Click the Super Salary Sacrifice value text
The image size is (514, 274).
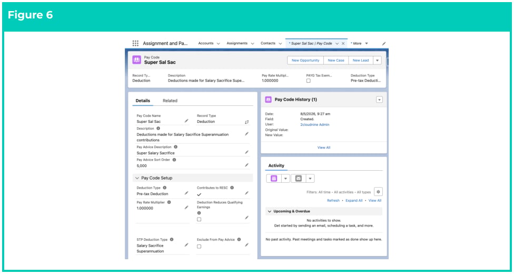[x=156, y=153]
